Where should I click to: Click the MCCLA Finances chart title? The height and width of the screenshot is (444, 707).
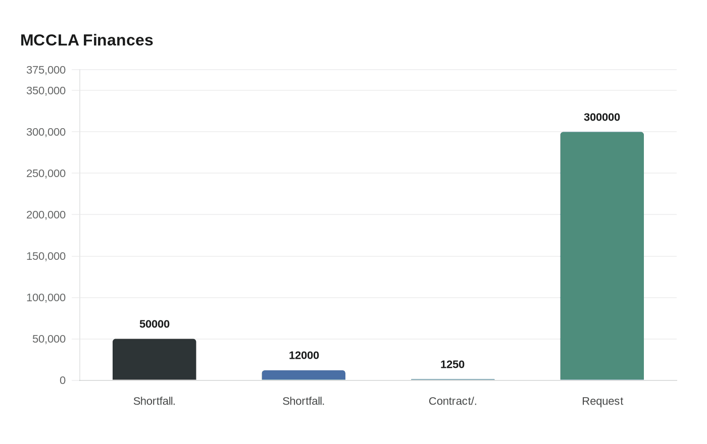coord(86,40)
